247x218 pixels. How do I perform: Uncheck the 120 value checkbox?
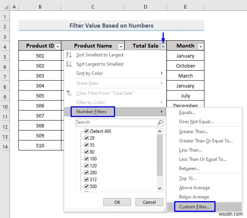point(86,165)
